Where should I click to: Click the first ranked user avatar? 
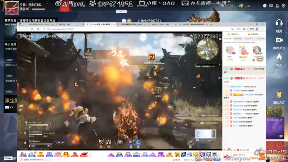(x=230, y=50)
